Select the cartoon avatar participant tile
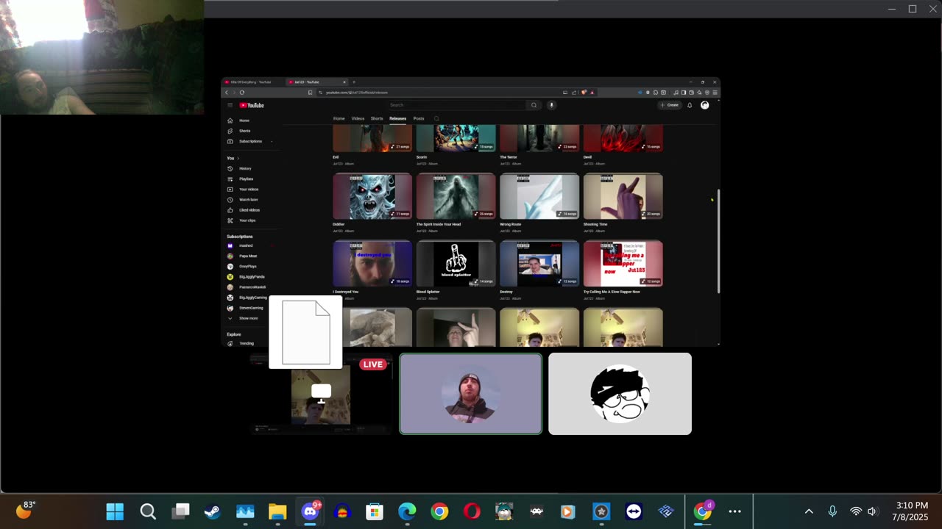 (x=620, y=394)
